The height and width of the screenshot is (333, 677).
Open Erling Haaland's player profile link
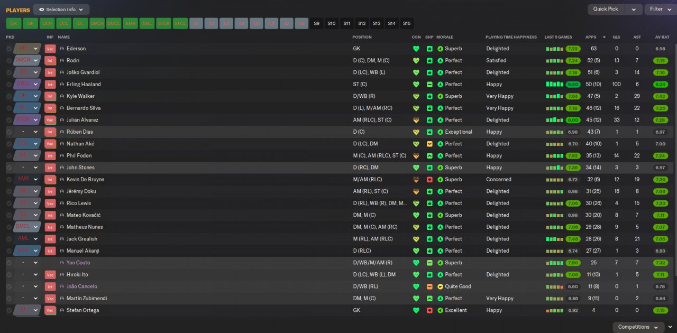coord(84,84)
